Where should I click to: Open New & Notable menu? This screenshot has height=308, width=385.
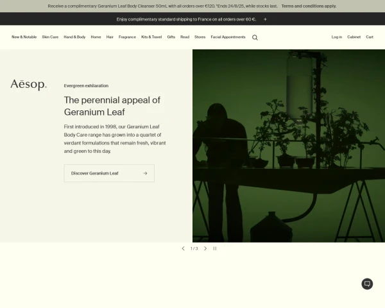tap(24, 37)
